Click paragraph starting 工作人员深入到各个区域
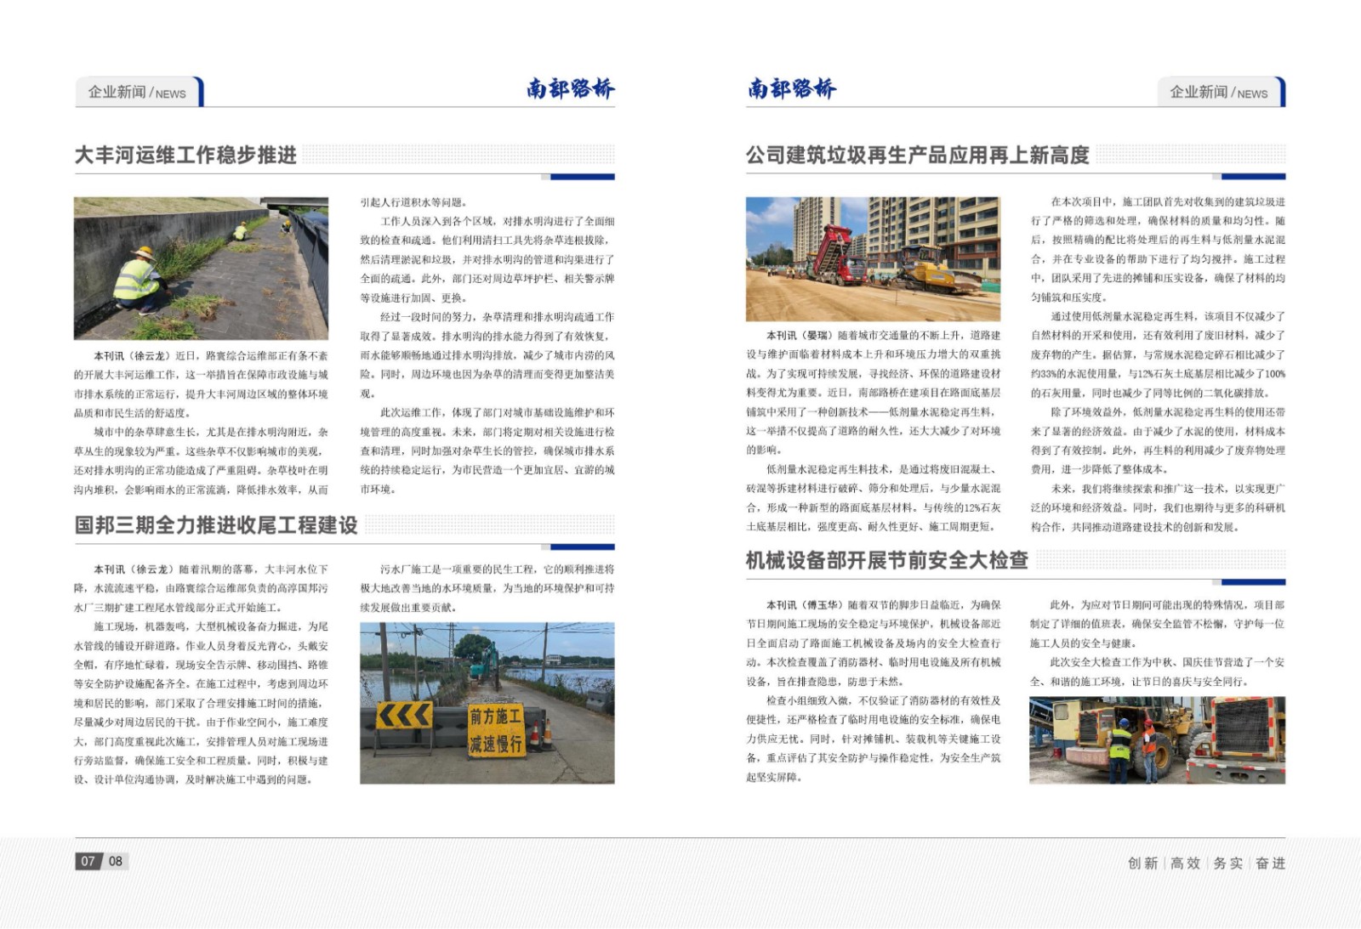The image size is (1361, 929). [x=487, y=259]
